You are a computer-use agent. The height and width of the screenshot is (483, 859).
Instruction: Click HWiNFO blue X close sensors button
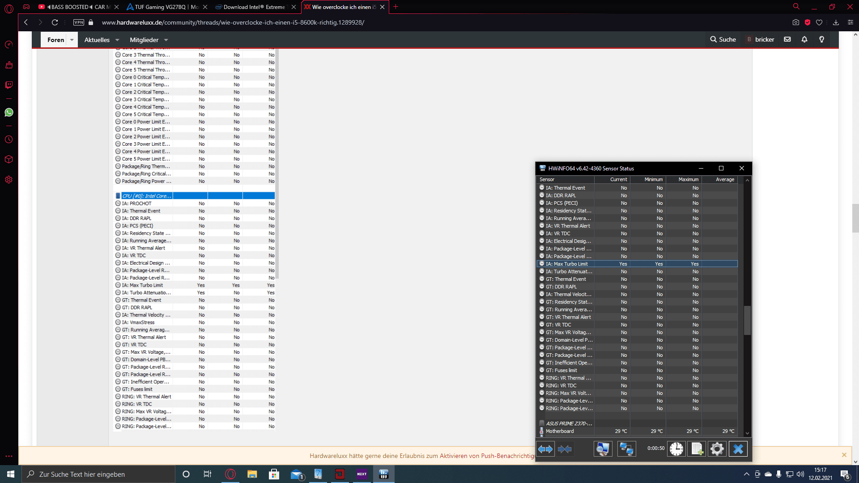point(738,449)
